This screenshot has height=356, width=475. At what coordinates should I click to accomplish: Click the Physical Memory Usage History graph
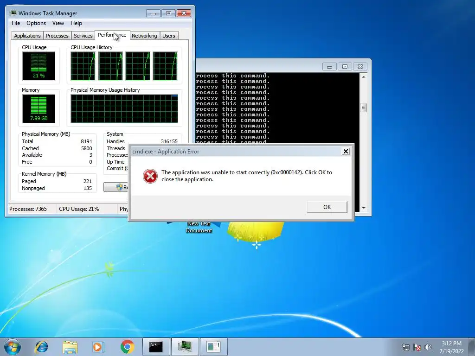[124, 108]
